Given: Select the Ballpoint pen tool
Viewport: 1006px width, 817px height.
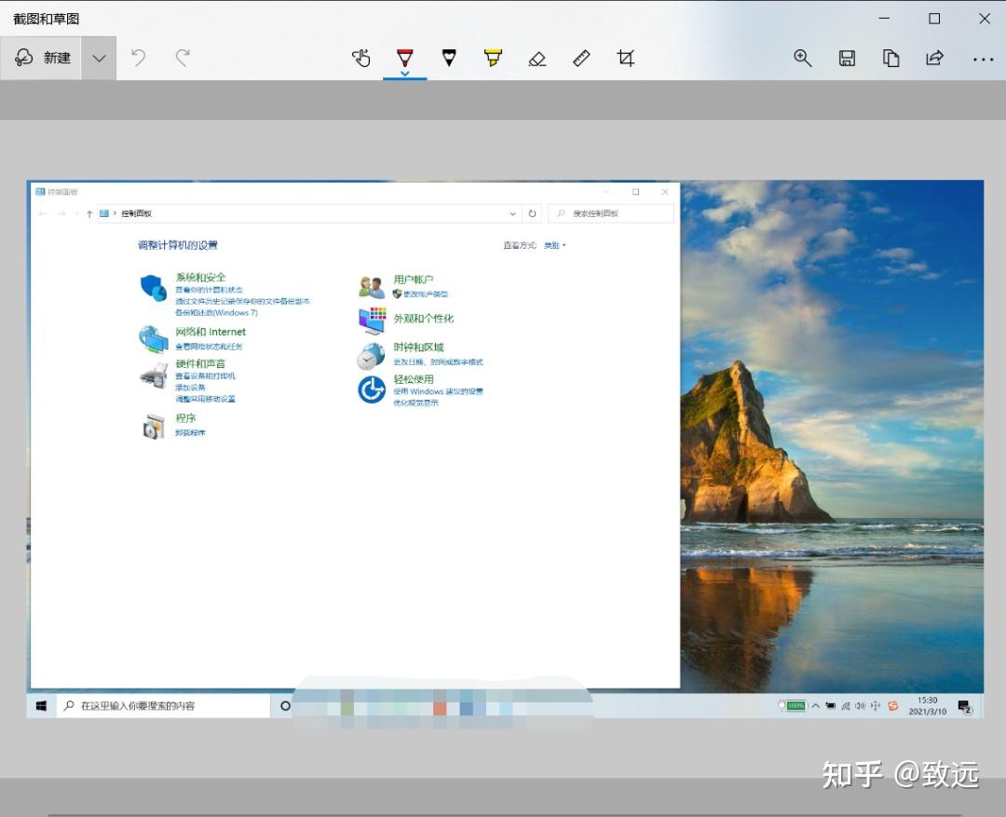Looking at the screenshot, I should pyautogui.click(x=404, y=58).
